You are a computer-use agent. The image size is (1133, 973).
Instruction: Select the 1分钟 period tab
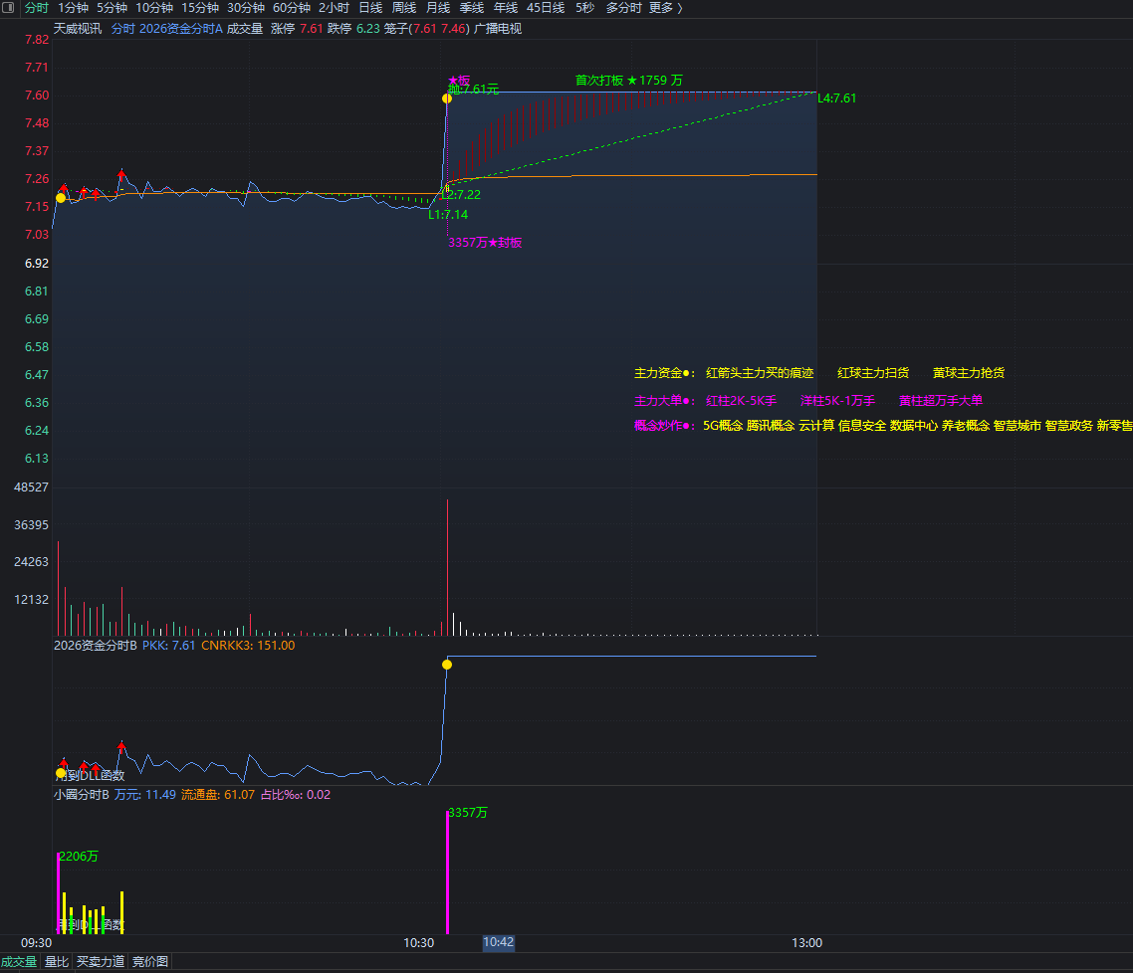click(73, 8)
